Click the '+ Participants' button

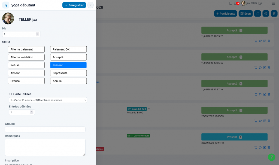coord(225,14)
